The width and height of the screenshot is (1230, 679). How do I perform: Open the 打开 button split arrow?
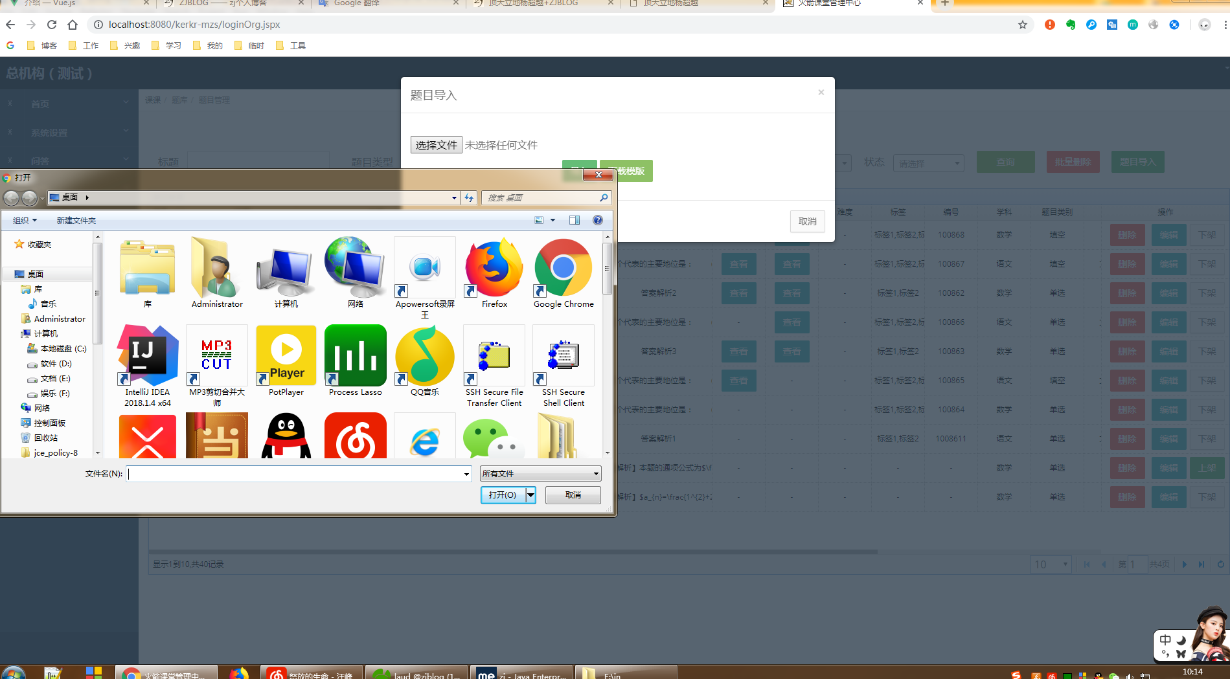click(531, 495)
